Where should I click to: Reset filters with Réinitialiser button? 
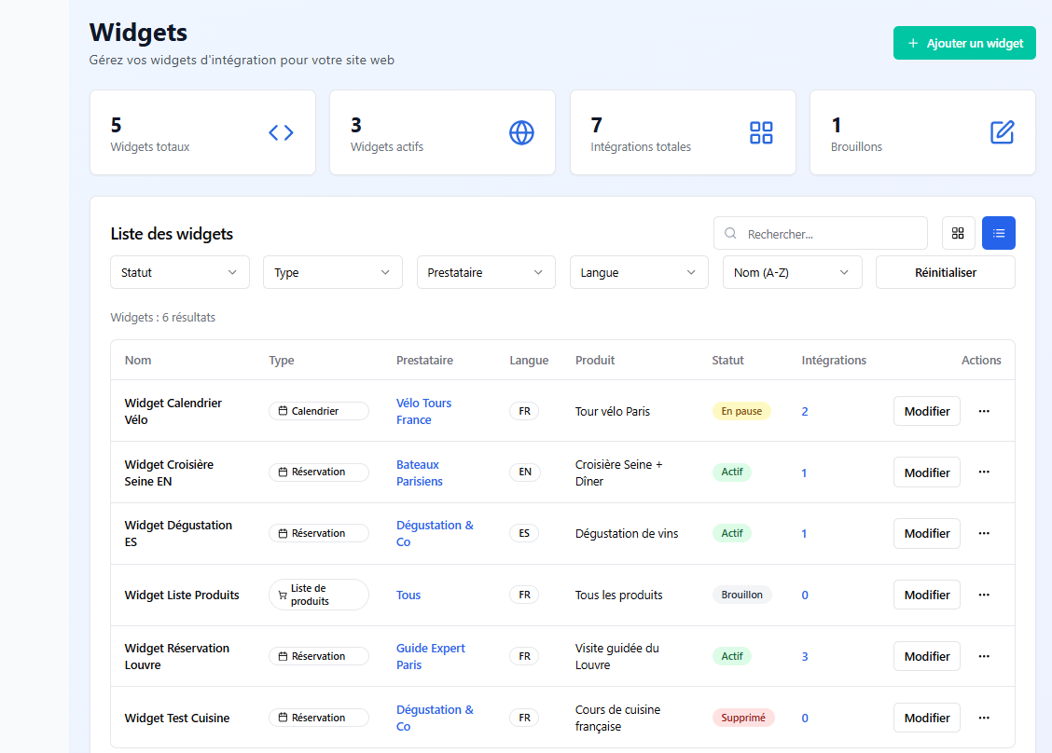click(x=945, y=272)
